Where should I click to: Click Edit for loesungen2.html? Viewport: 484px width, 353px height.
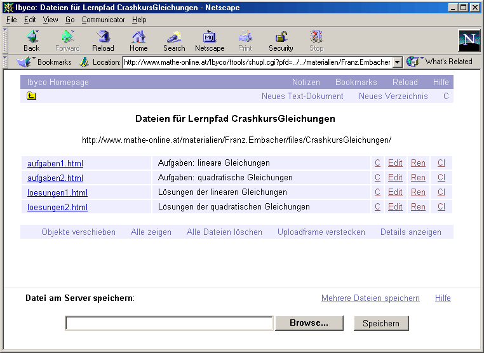[x=395, y=207]
